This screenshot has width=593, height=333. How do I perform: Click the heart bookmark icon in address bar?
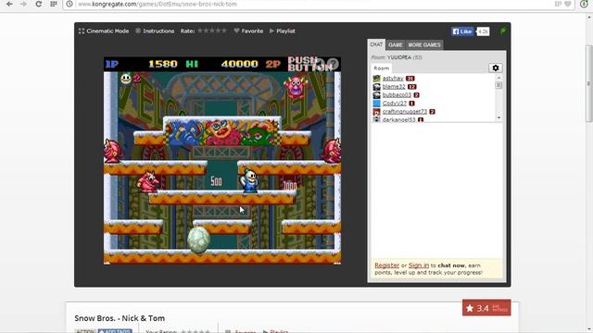tap(568, 4)
